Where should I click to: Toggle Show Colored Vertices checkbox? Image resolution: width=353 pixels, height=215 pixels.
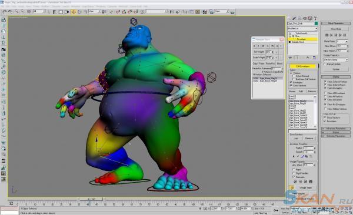[x=325, y=82]
